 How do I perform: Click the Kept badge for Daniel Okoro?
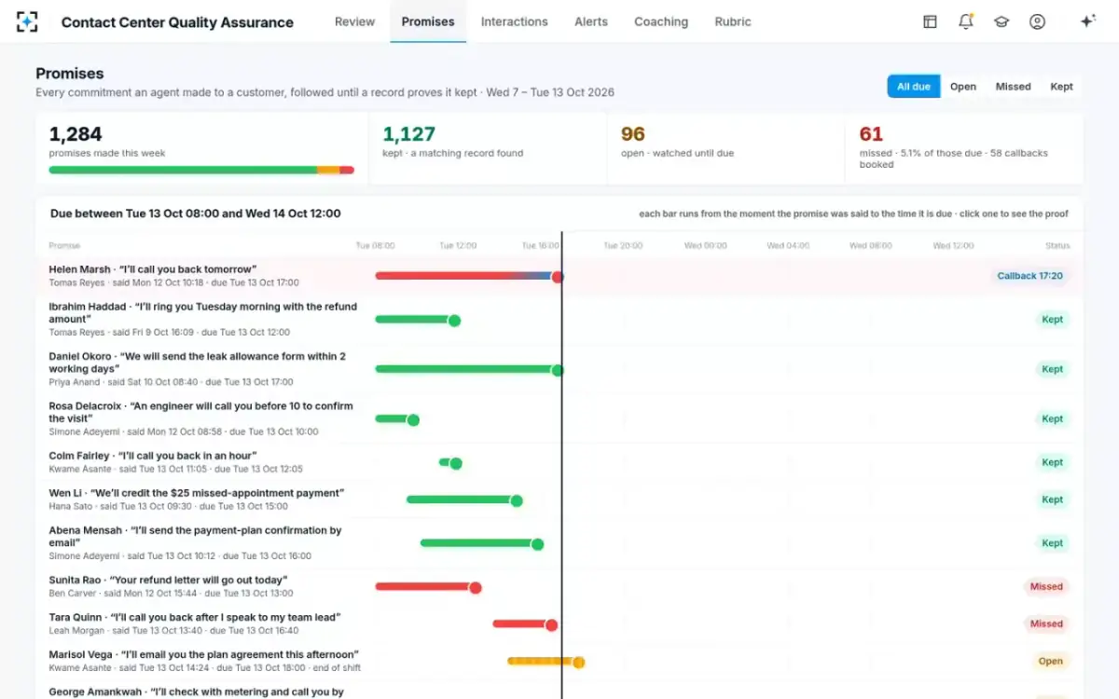coord(1052,369)
